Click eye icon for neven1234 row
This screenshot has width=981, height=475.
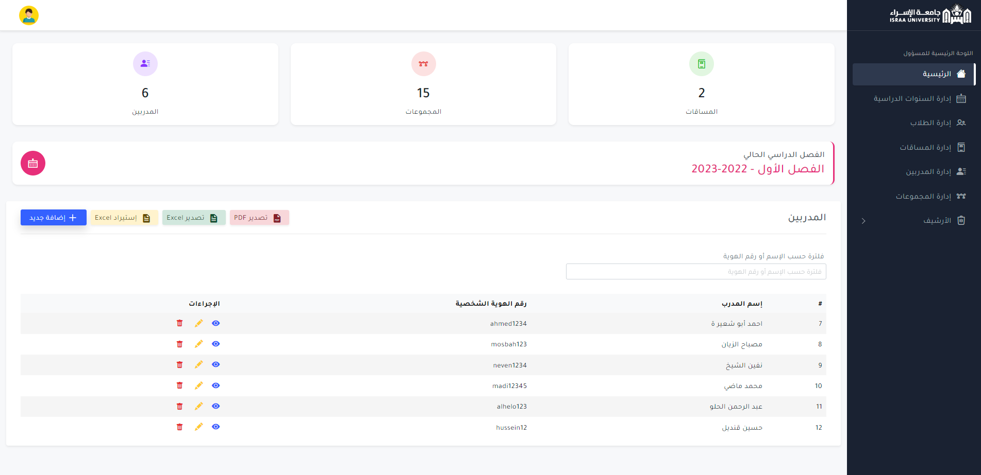coord(216,365)
